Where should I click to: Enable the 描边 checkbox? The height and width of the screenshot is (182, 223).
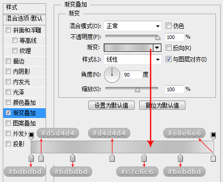click(8, 61)
